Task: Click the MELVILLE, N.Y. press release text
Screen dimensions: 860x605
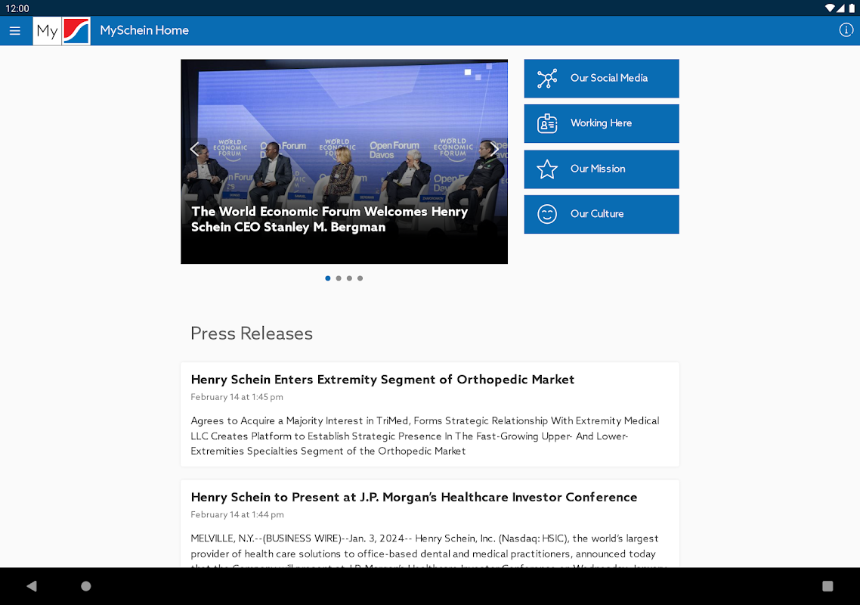Action: pyautogui.click(x=429, y=550)
